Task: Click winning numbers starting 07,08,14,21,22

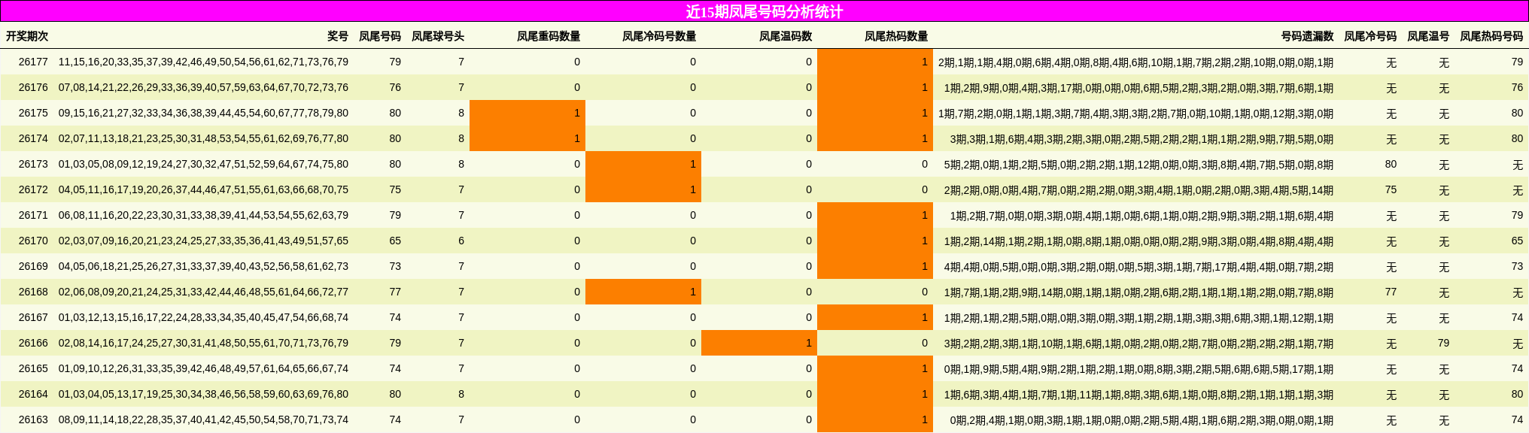Action: [x=203, y=87]
